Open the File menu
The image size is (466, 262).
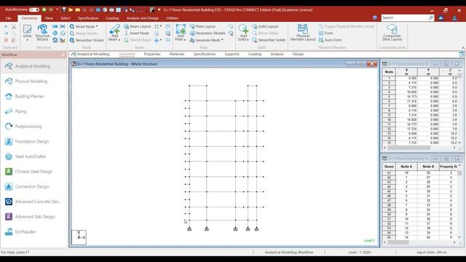[9, 18]
